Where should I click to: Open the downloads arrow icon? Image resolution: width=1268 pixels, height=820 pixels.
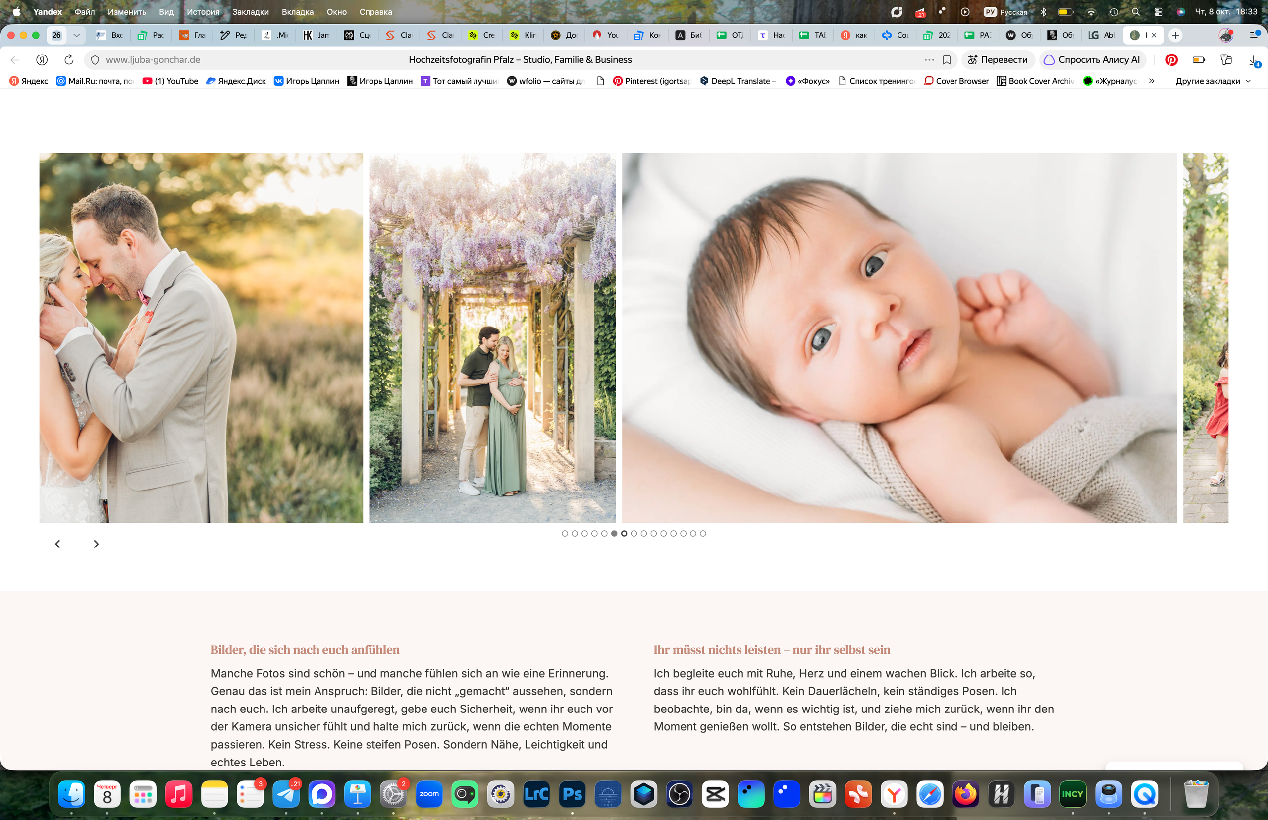[x=1254, y=60]
